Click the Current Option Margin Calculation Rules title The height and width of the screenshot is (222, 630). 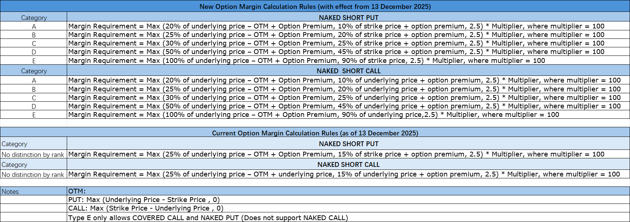pos(315,133)
